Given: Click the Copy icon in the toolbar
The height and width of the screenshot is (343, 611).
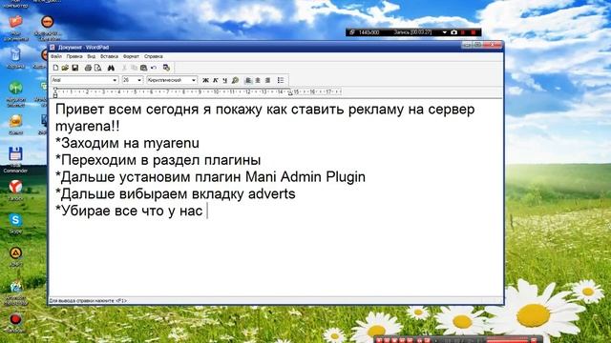Looking at the screenshot, I should coord(134,68).
